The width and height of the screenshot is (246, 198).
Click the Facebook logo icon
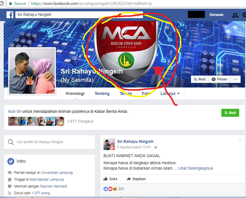coord(10,15)
